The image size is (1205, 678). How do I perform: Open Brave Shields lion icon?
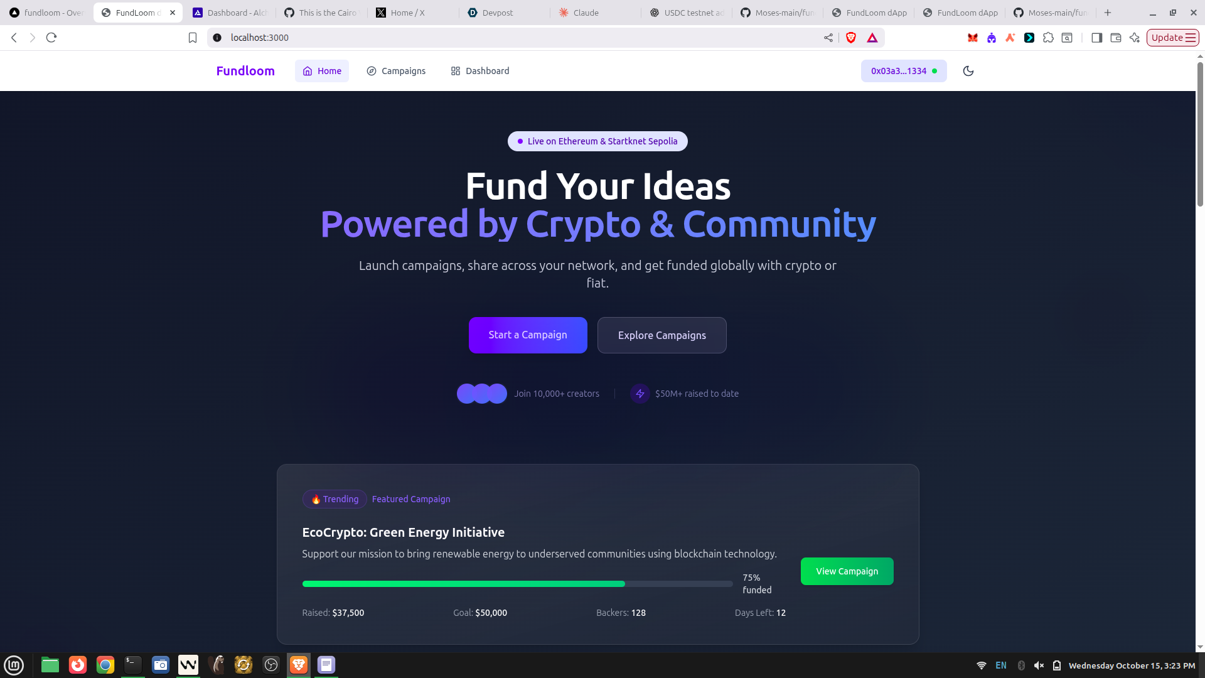pos(851,38)
